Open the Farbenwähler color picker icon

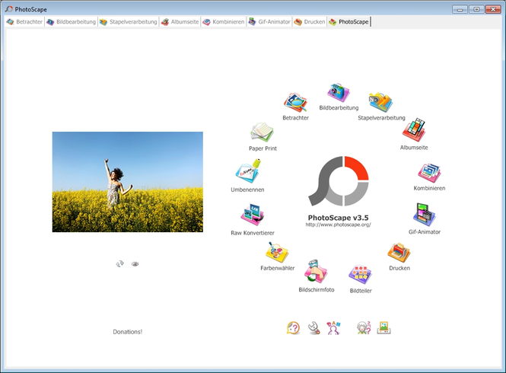click(277, 252)
